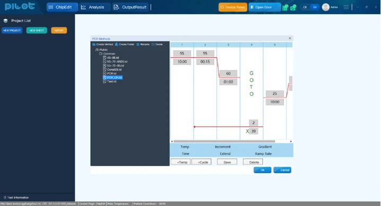
Task: Click step column header 4
Action: (252, 45)
